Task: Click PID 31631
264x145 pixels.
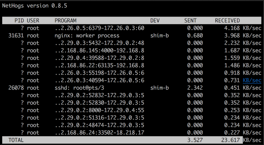Action: [16, 36]
